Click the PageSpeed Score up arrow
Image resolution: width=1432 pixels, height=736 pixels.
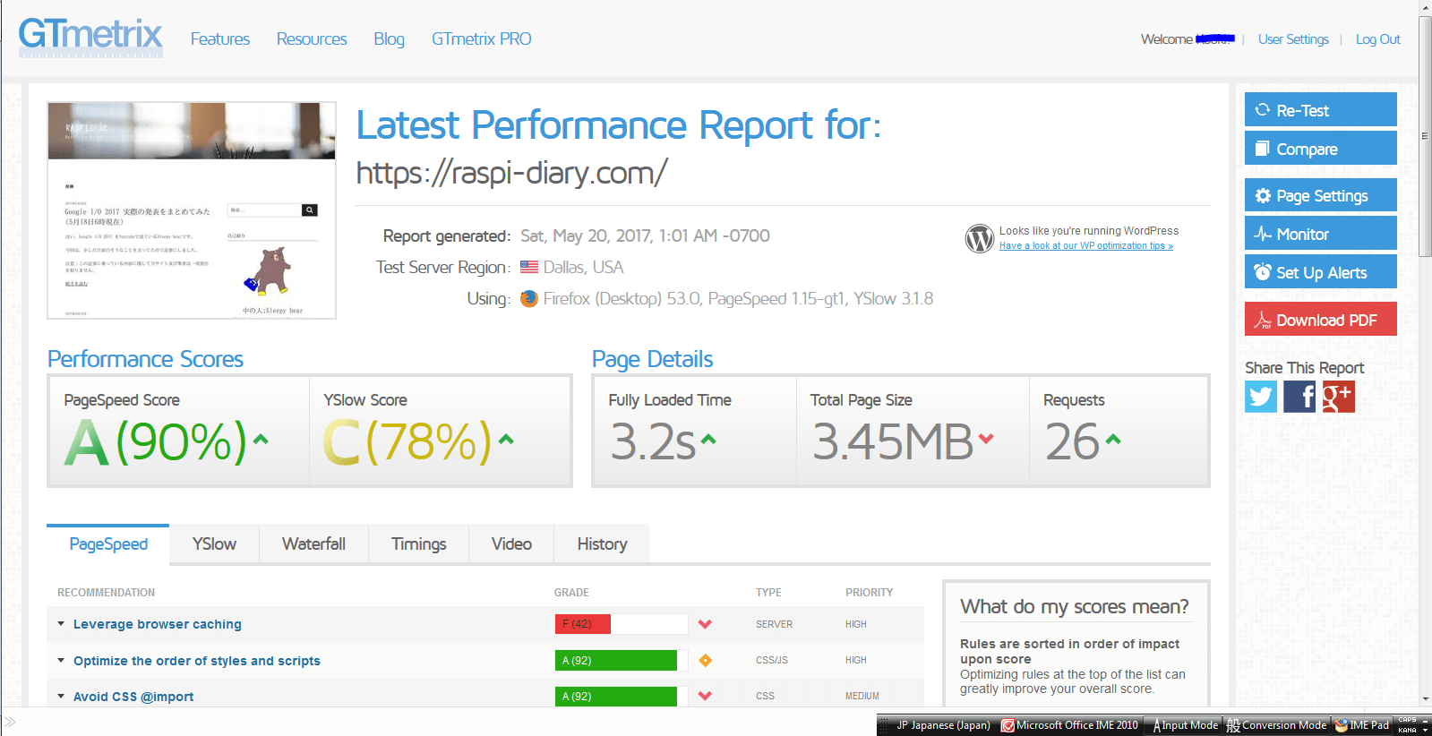pyautogui.click(x=261, y=439)
